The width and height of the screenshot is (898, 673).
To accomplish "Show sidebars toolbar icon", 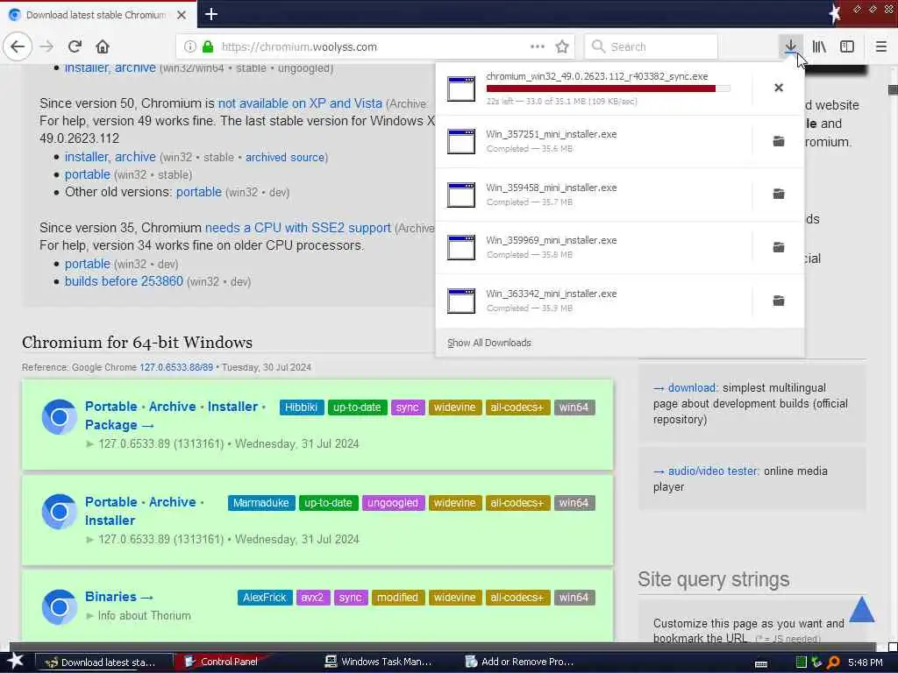I will [x=847, y=47].
